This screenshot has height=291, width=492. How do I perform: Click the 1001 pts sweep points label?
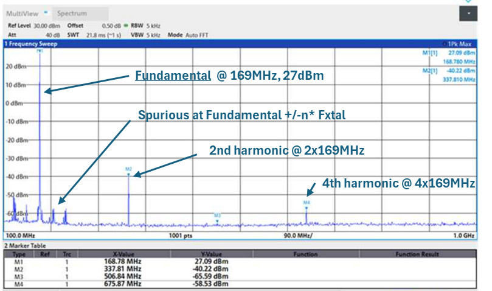click(x=180, y=235)
